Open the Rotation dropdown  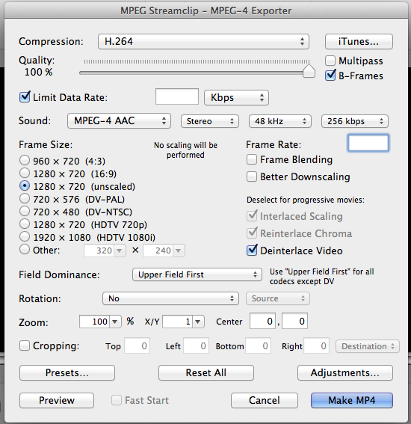pyautogui.click(x=170, y=298)
